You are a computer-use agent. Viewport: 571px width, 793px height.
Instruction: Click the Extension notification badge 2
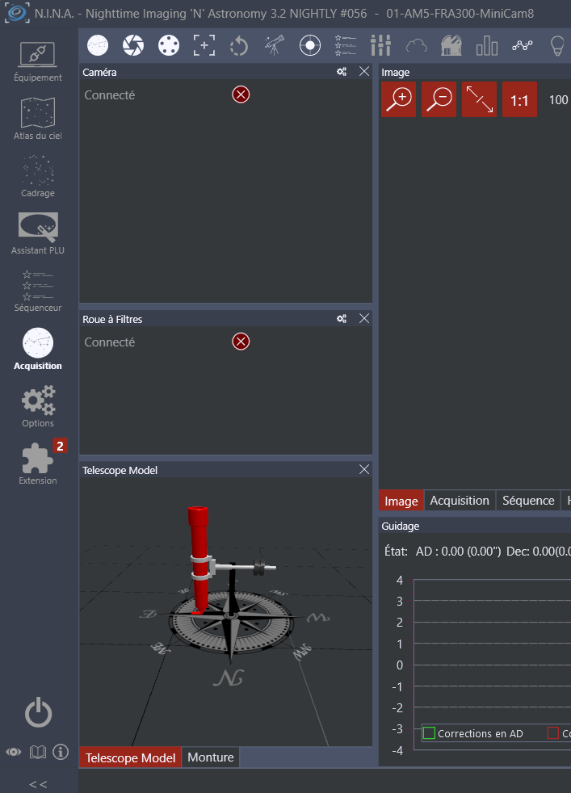61,446
